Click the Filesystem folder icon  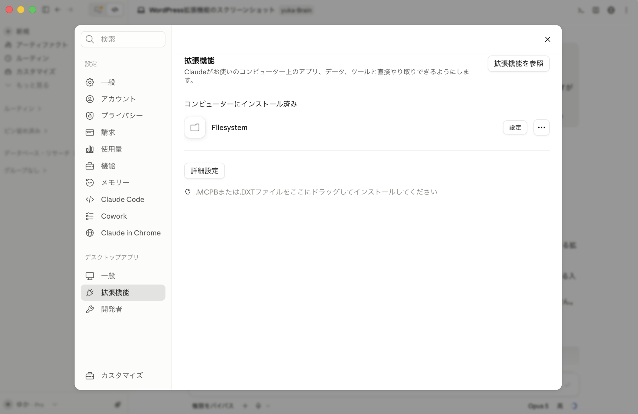click(195, 128)
